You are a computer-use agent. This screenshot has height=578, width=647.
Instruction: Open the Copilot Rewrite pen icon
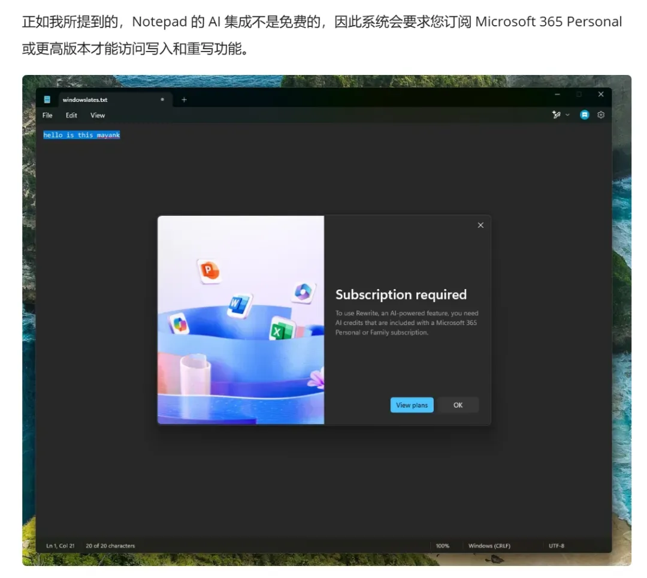(x=556, y=115)
